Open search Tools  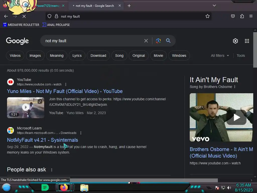coord(241,56)
